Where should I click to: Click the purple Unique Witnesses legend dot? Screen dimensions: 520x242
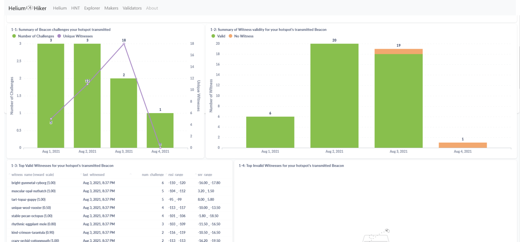click(x=59, y=36)
